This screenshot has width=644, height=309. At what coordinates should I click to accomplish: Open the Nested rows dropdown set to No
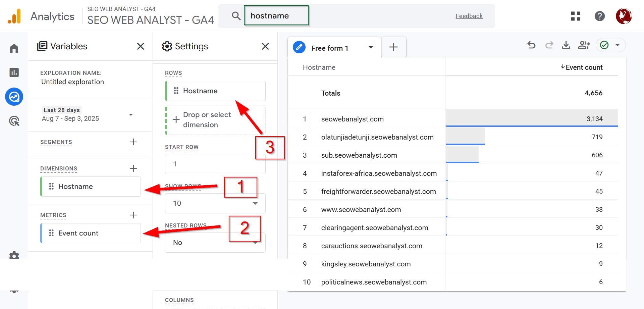click(215, 243)
